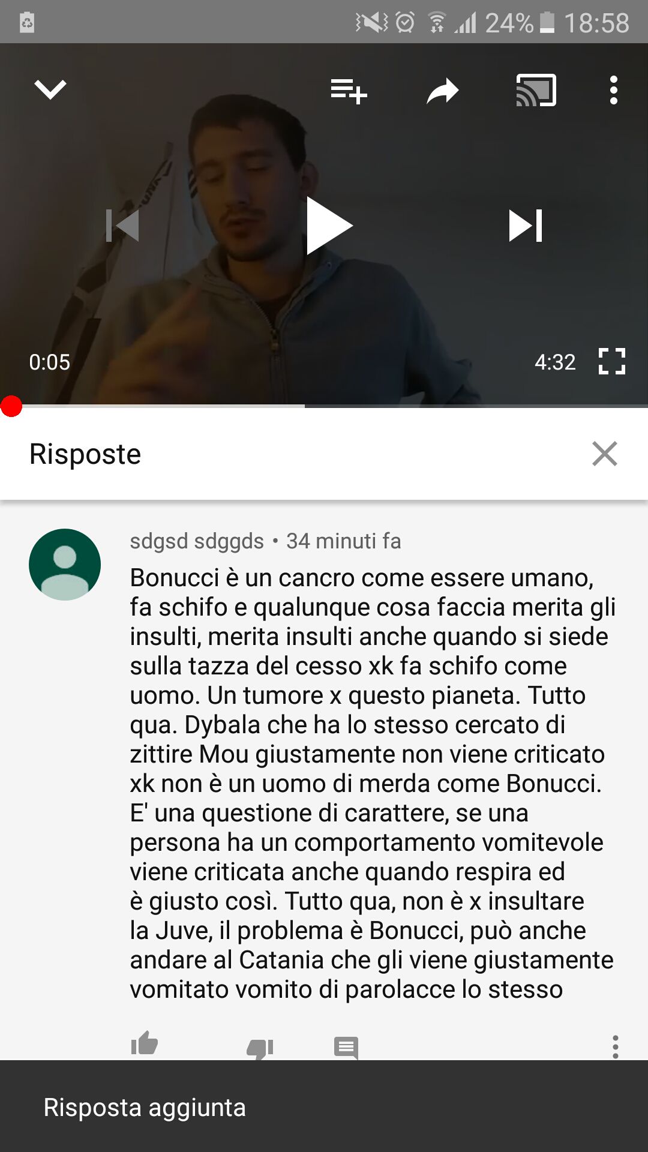Image resolution: width=648 pixels, height=1152 pixels.
Task: Open the comment's three-dot options menu
Action: 615,1046
